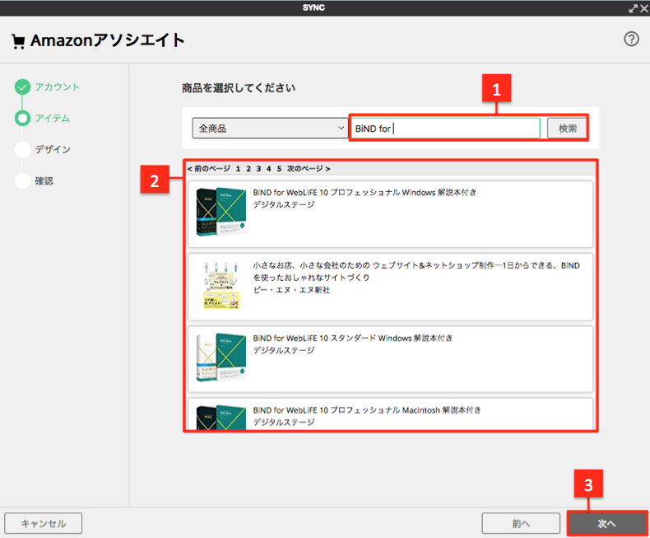The image size is (650, 538).
Task: Go to results page 2
Action: coord(248,169)
